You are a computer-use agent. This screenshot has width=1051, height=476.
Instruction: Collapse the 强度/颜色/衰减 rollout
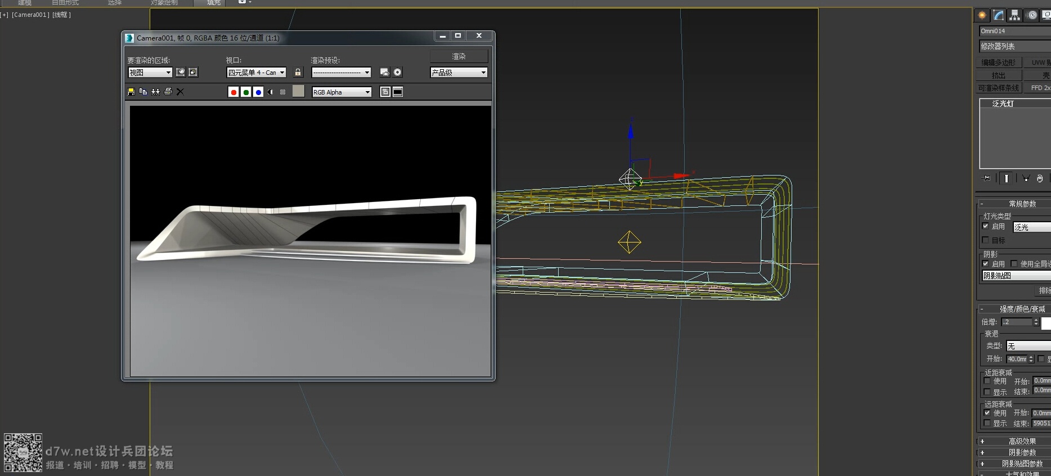point(1014,309)
